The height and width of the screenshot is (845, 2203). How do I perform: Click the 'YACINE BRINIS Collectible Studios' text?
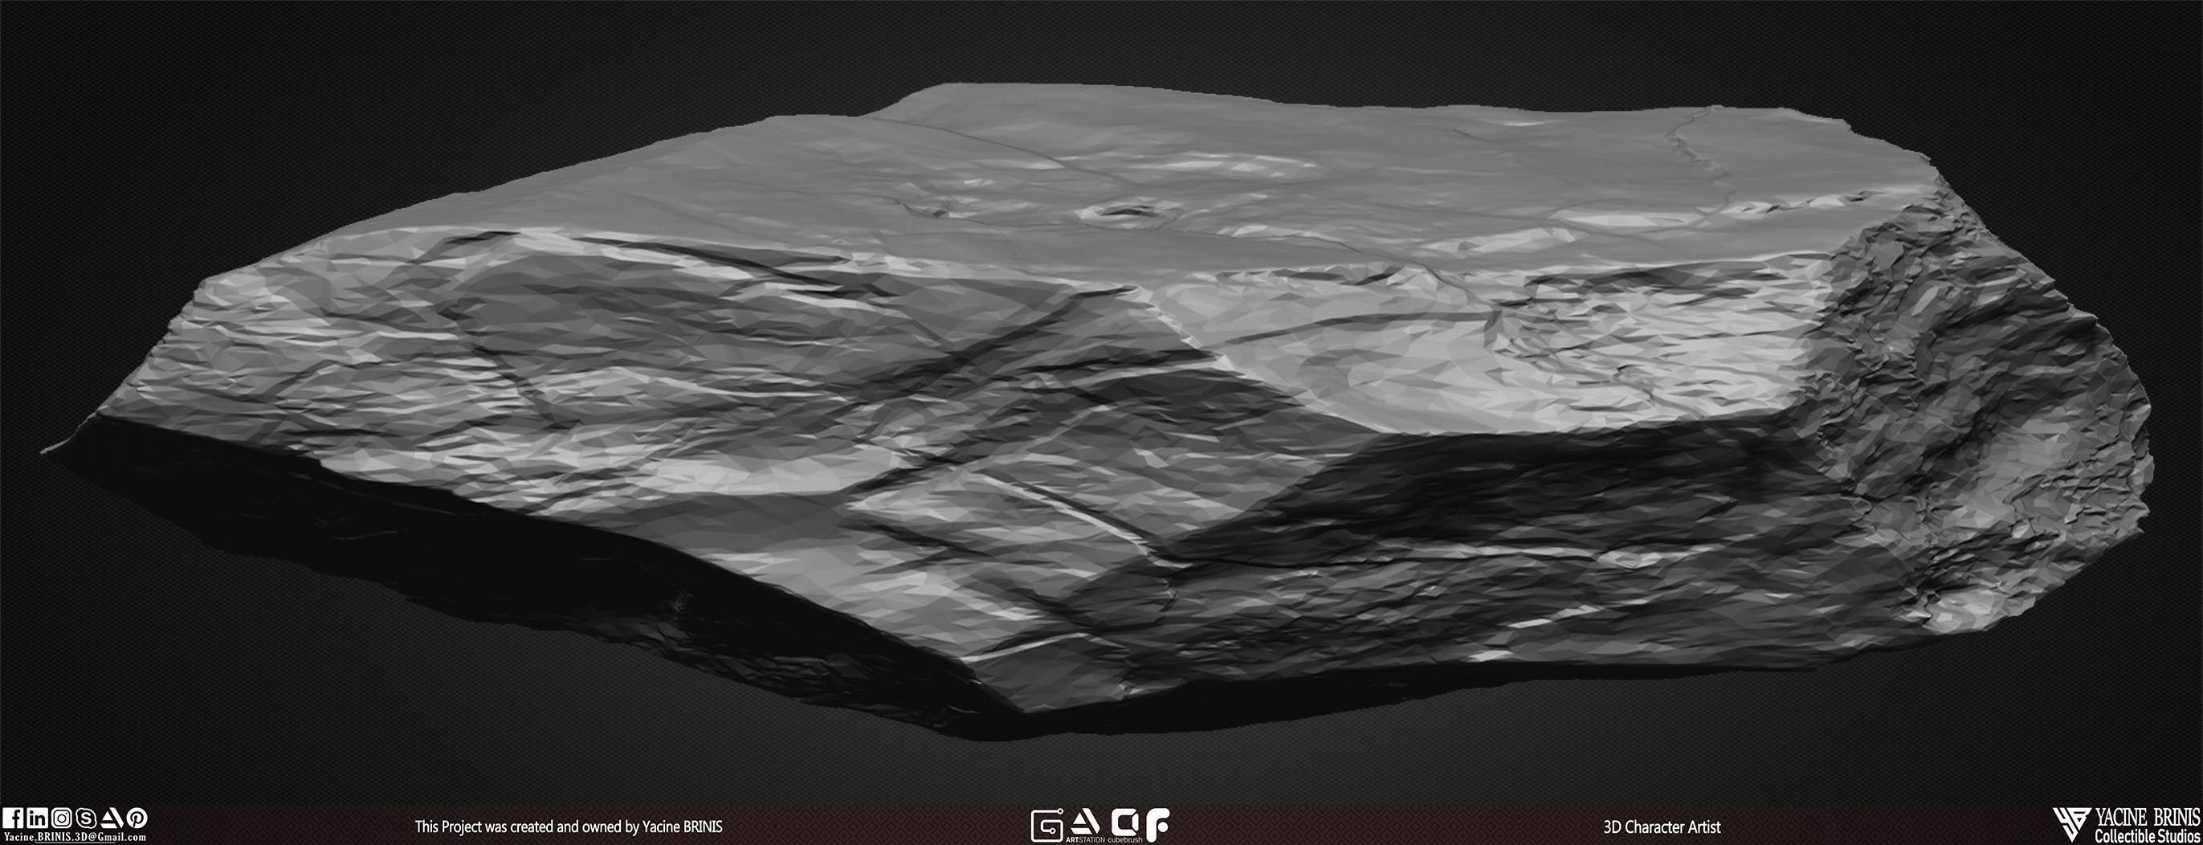pyautogui.click(x=2148, y=827)
